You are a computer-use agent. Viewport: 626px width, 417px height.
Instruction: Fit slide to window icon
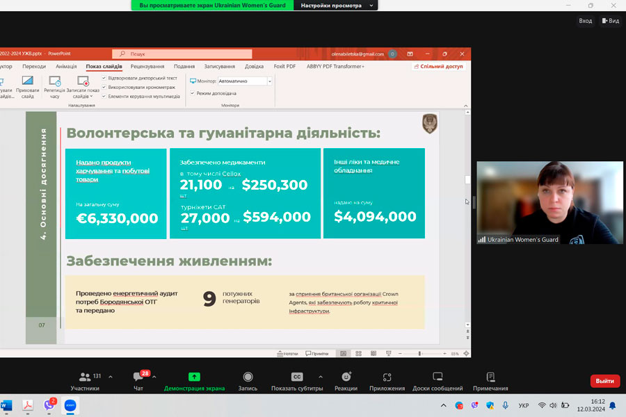(466, 354)
